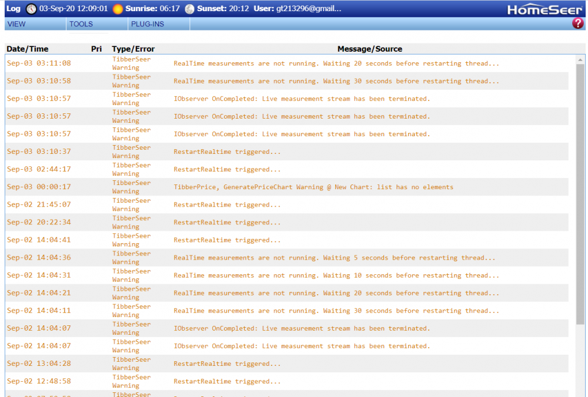Click the Sep-03 03:11:08 timestamp
The image size is (588, 397).
tap(39, 63)
